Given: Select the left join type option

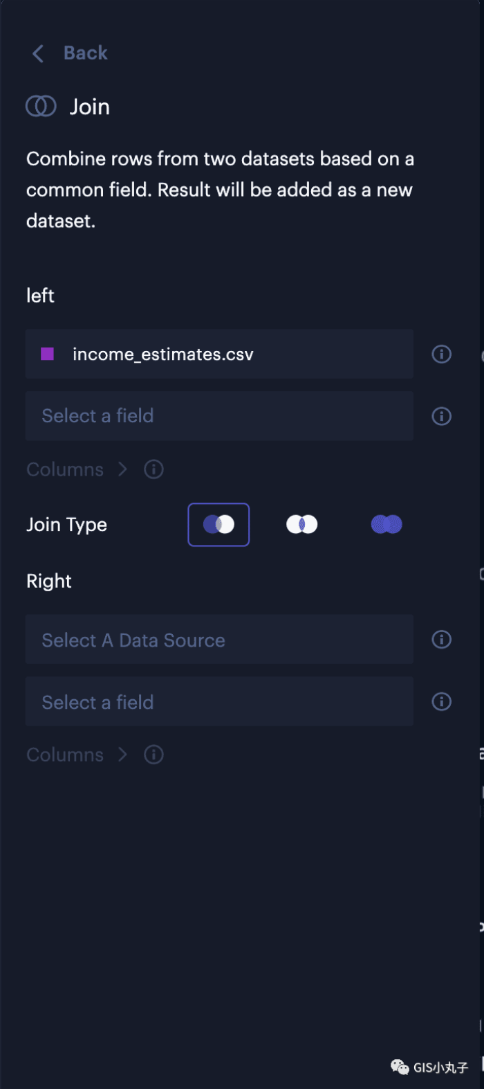Looking at the screenshot, I should (x=218, y=525).
